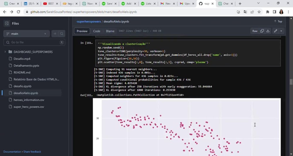
Task: Bookmark this page star icon
Action: click(x=259, y=12)
